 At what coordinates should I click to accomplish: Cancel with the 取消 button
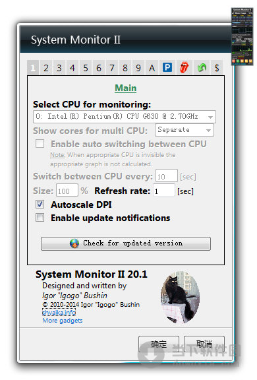(204, 344)
